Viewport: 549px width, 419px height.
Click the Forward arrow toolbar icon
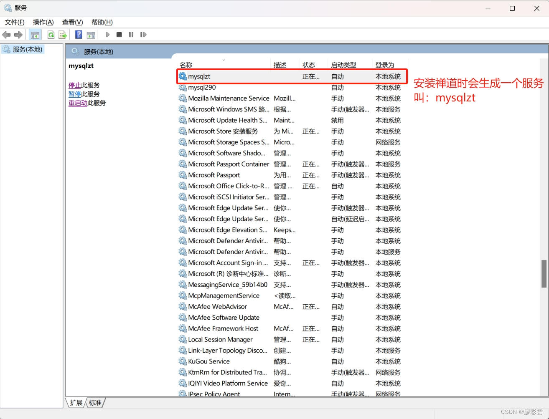point(18,35)
